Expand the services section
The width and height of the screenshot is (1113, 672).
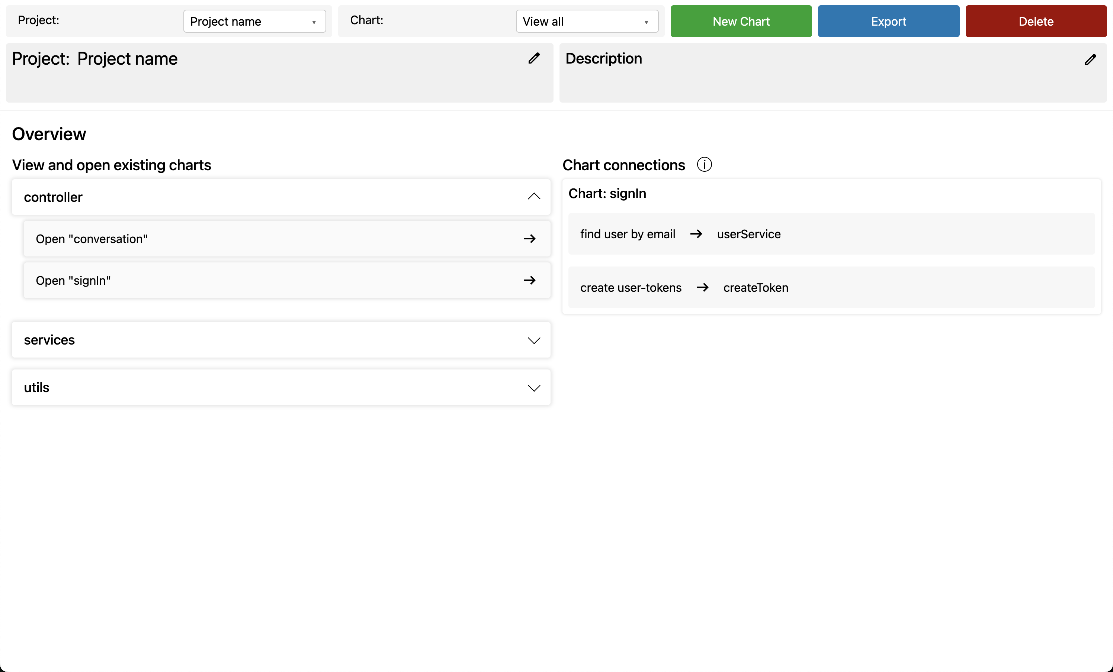pos(281,340)
